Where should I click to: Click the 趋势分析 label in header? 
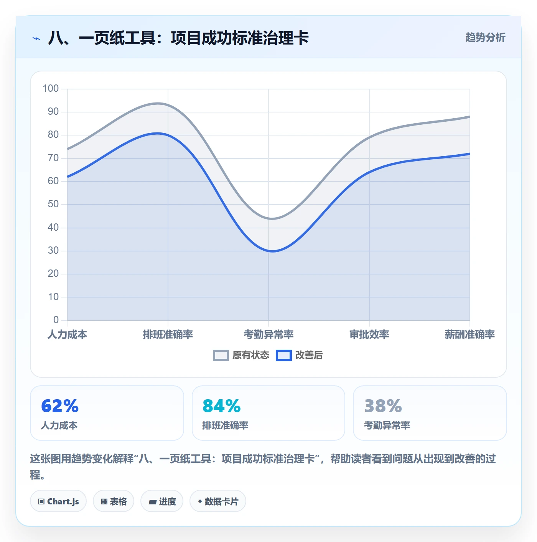485,37
